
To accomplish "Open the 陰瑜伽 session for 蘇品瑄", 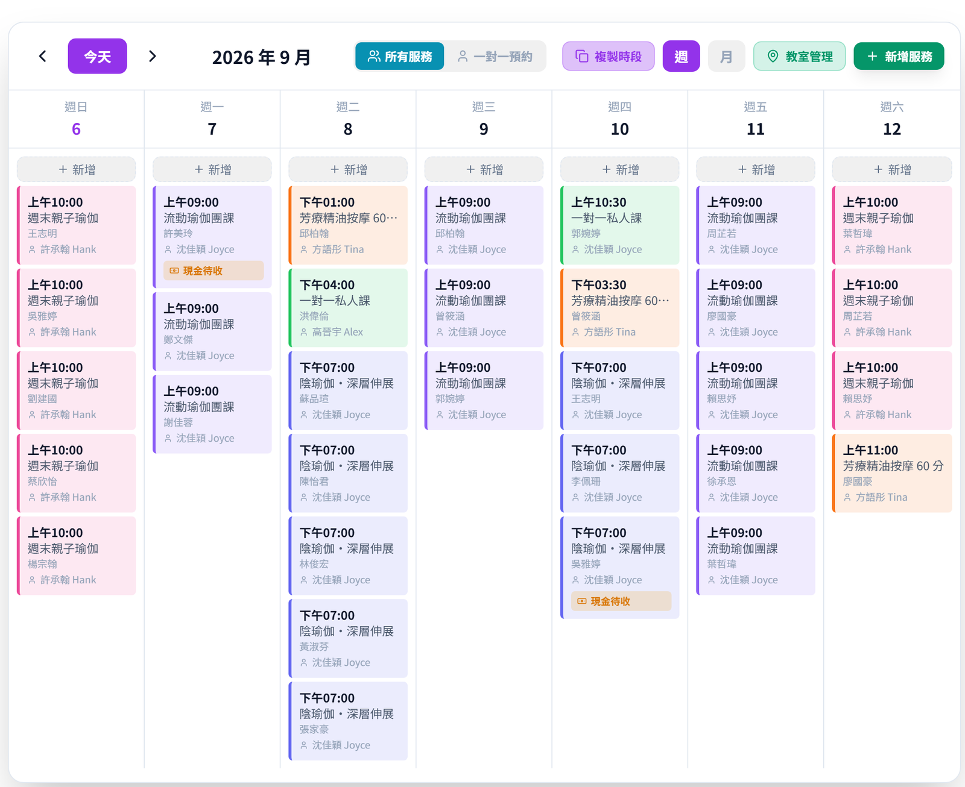I will point(348,390).
